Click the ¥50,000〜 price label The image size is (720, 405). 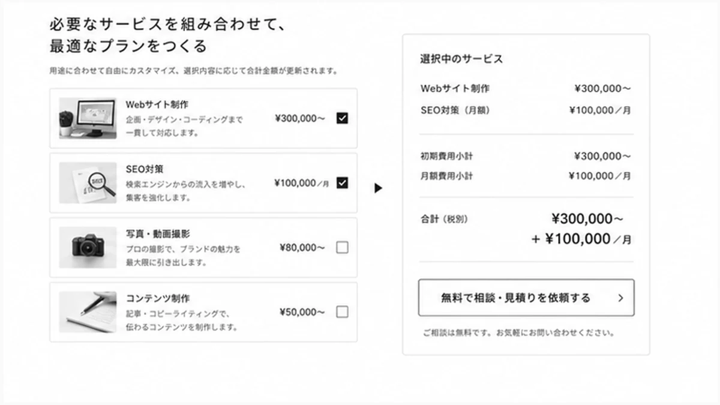coord(302,312)
